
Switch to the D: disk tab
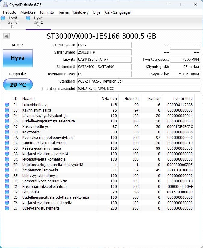[x=13, y=22]
